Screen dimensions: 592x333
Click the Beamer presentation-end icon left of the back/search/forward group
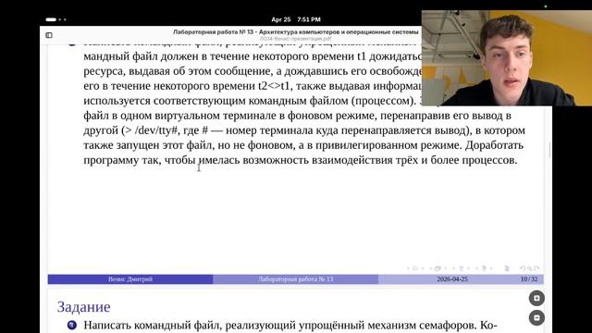[x=507, y=268]
